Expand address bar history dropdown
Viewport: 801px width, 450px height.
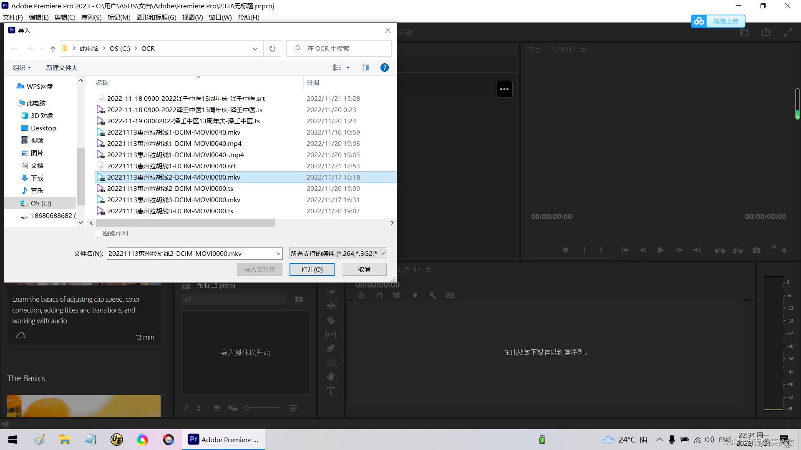(254, 49)
